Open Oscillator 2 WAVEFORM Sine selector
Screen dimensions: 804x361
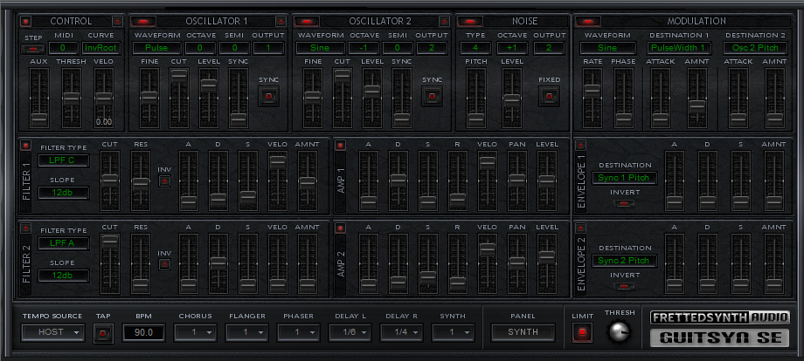tap(320, 48)
